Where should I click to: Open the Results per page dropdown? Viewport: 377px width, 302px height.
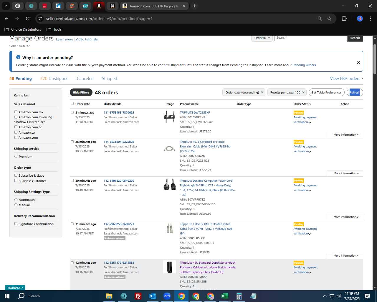point(287,92)
